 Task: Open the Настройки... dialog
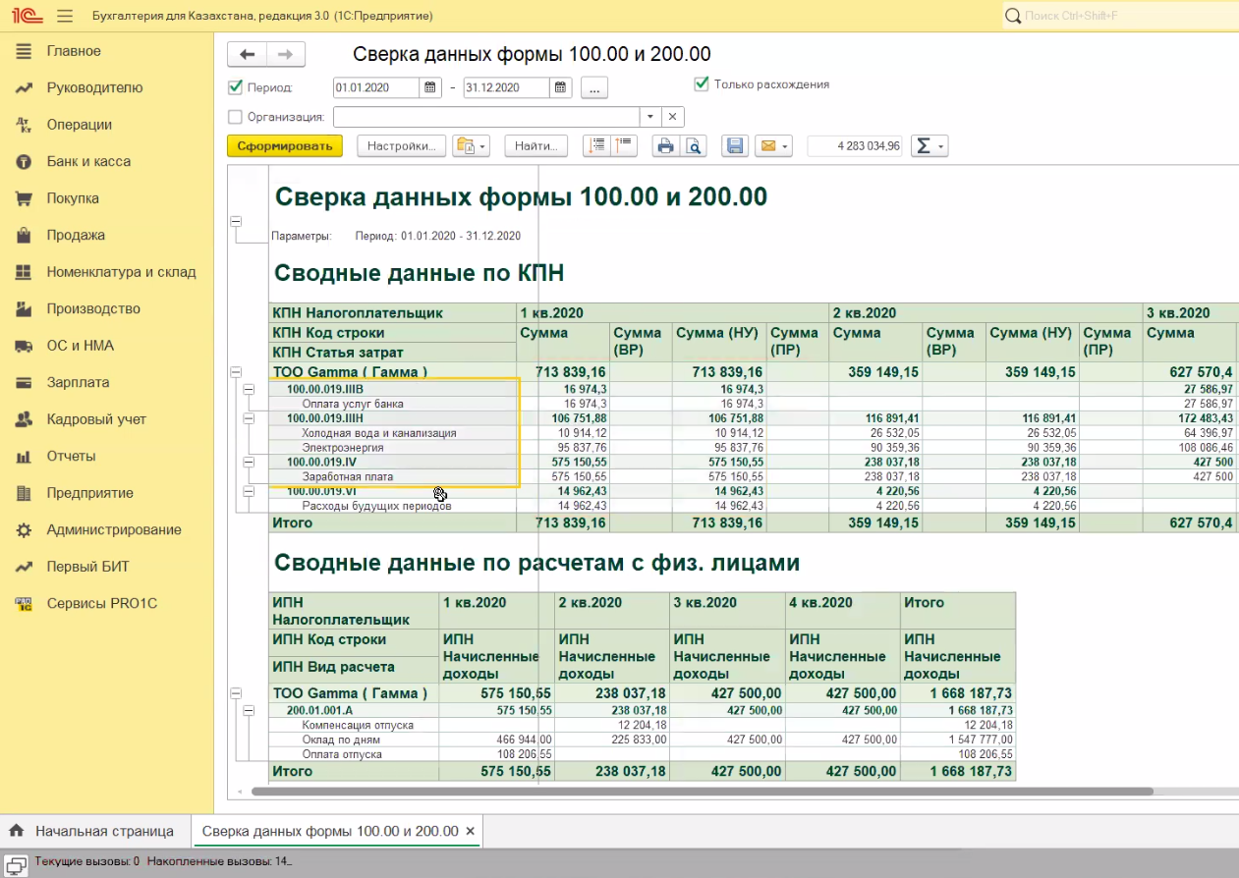(x=401, y=146)
